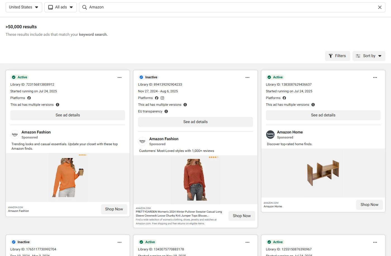391x256 pixels.
Task: Open options menu for ad 1383087629436637
Action: pos(375,77)
